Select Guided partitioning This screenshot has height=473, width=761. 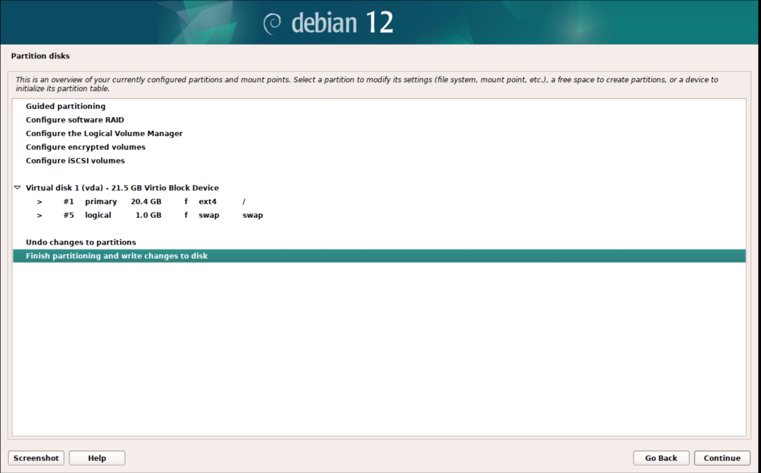(66, 106)
